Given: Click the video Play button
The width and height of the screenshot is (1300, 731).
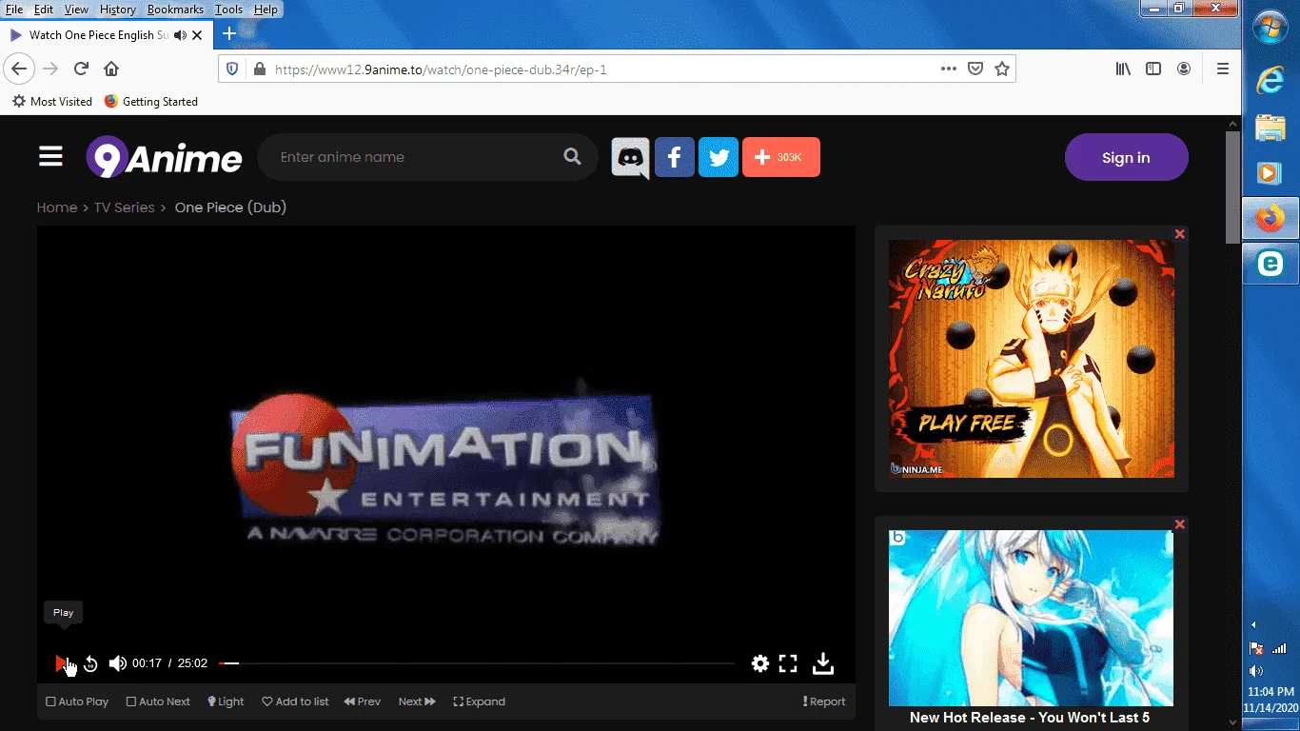Looking at the screenshot, I should [61, 663].
